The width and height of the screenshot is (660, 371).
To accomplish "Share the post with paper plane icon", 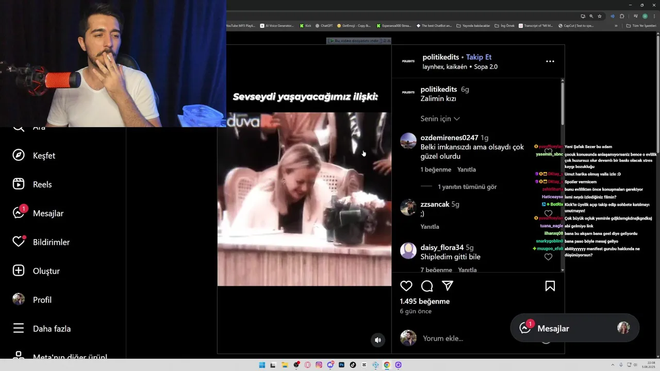I will (x=448, y=286).
